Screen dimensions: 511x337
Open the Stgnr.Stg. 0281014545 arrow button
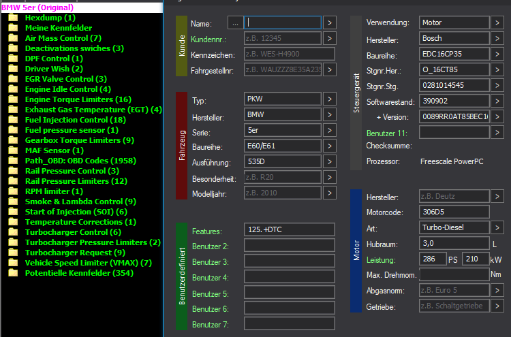(x=497, y=85)
